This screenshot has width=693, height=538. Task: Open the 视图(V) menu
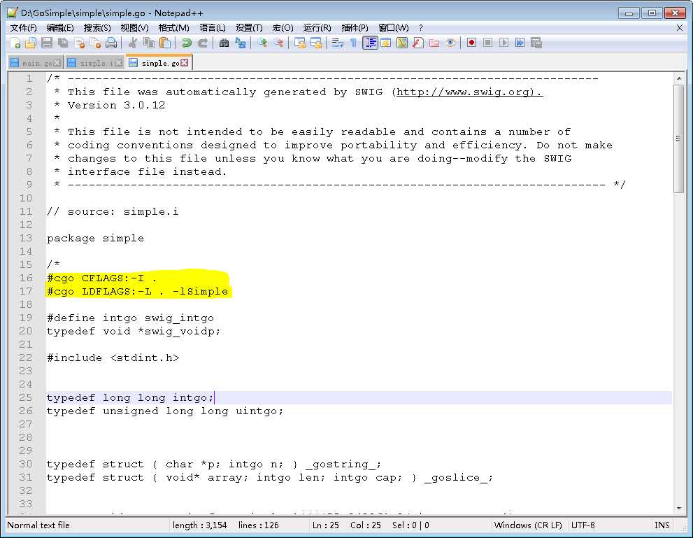coord(134,28)
